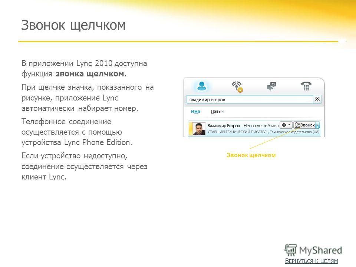Follow the 'Вернуться к целям' link
Screen dimensions: 356x267
tap(311, 261)
